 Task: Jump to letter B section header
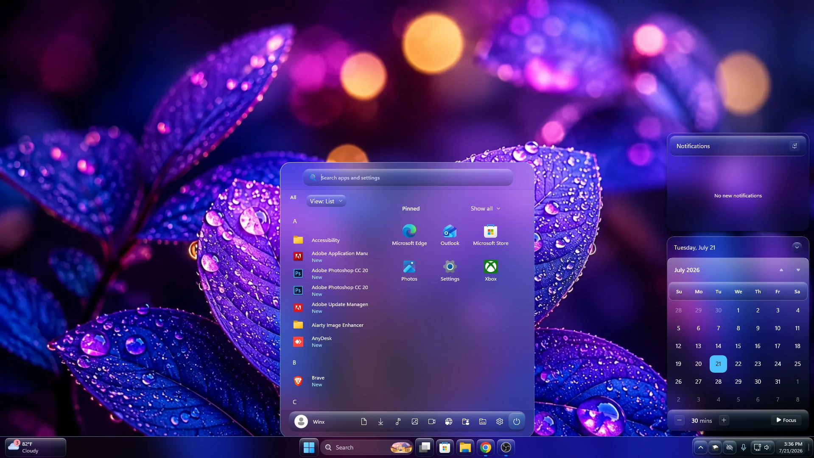click(294, 362)
